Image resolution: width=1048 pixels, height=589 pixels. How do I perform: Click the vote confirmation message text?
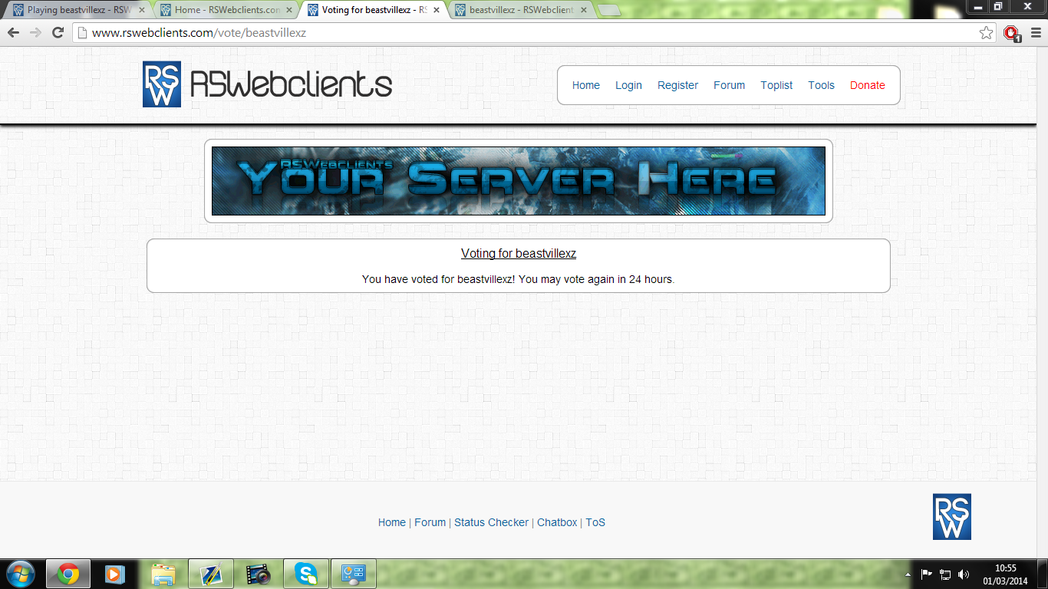click(x=519, y=279)
